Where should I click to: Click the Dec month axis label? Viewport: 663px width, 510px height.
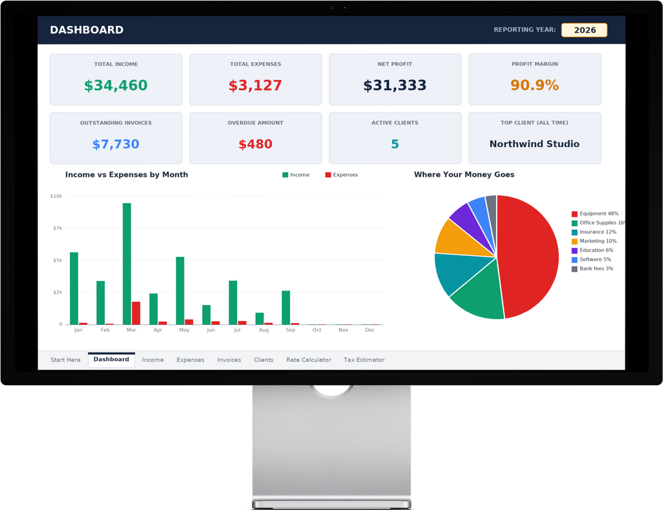pos(370,330)
